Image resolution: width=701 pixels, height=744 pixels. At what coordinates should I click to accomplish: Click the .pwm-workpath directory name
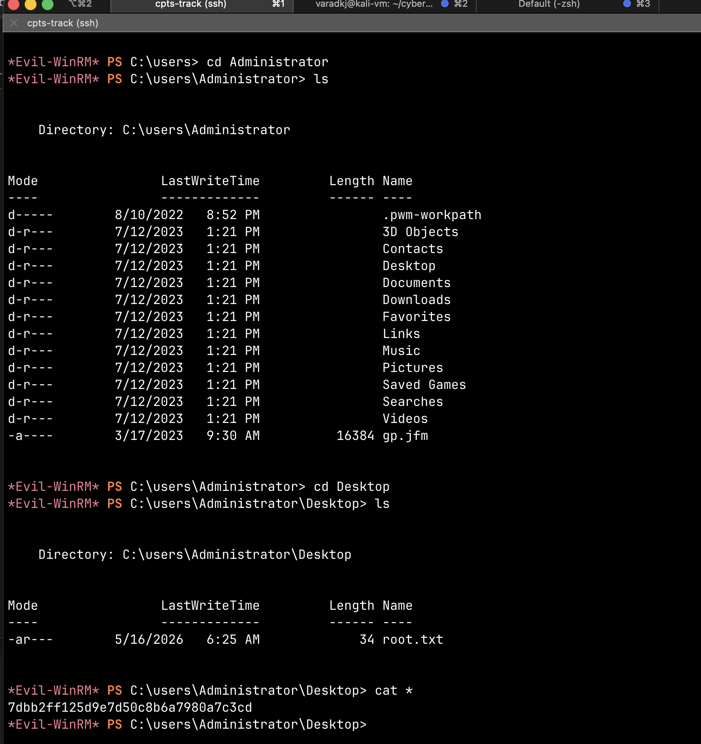click(432, 215)
